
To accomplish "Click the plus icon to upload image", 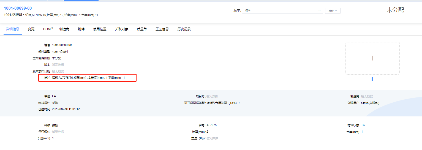I will (372, 58).
